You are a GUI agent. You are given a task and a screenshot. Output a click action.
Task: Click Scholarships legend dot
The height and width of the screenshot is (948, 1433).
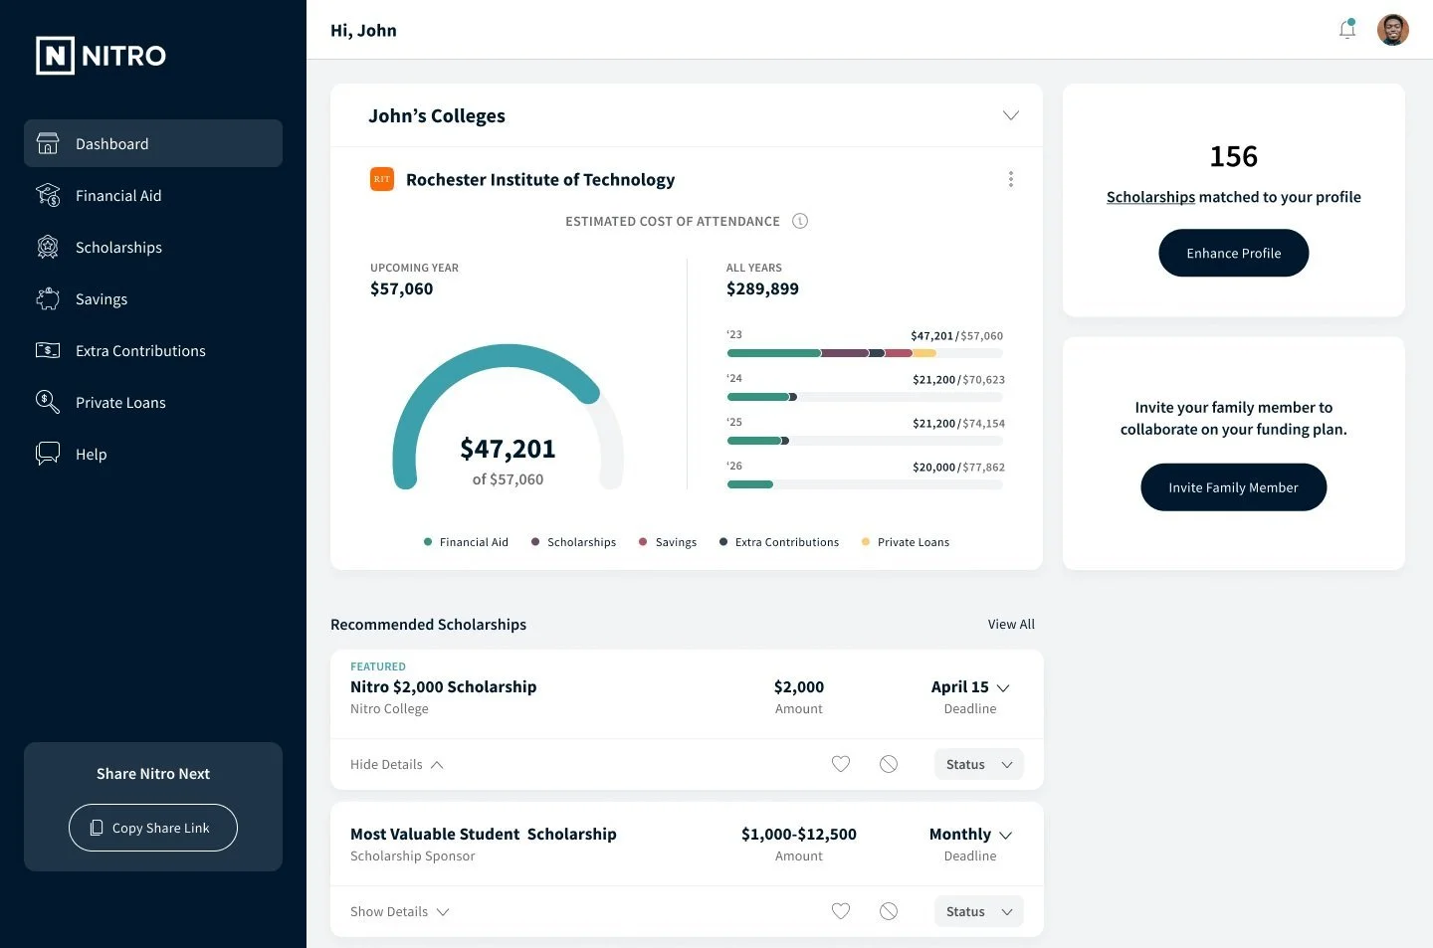(x=535, y=542)
